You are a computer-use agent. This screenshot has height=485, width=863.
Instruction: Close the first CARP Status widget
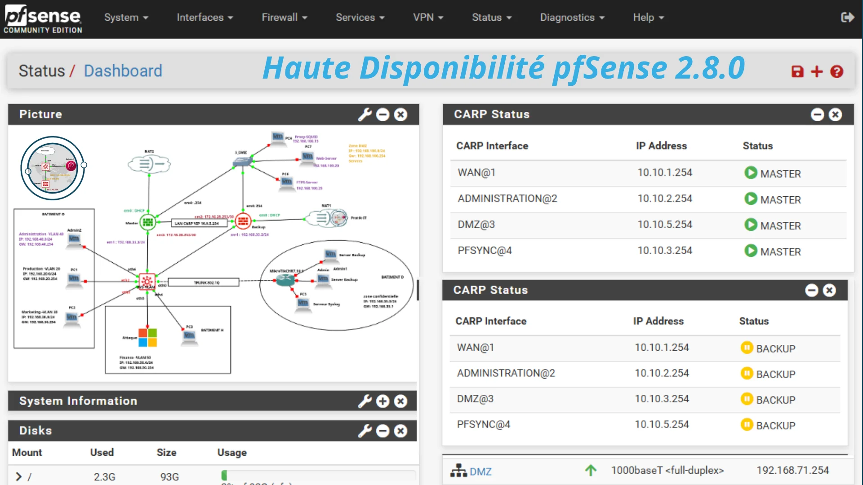pyautogui.click(x=835, y=115)
